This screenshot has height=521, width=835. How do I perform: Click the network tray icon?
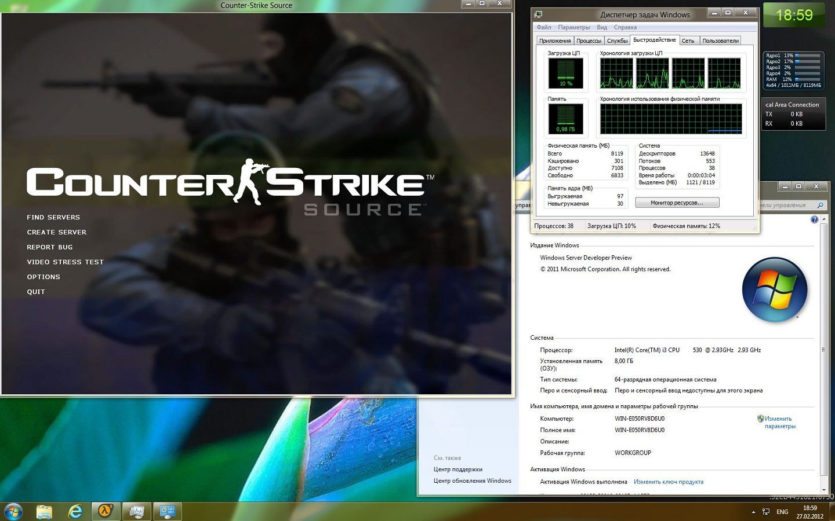766,512
